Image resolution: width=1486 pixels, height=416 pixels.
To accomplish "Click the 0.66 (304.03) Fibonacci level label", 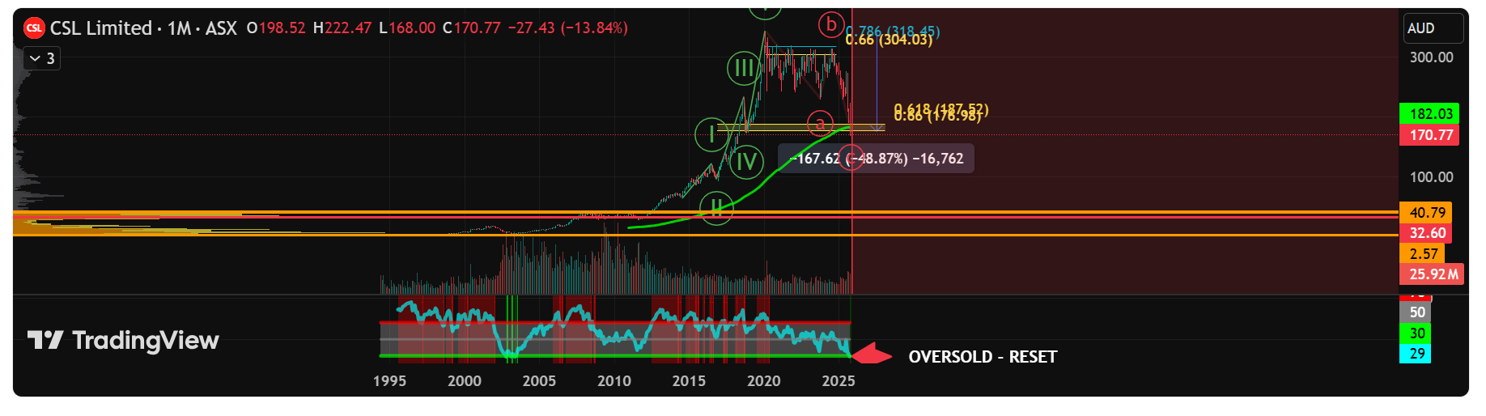I will 889,40.
